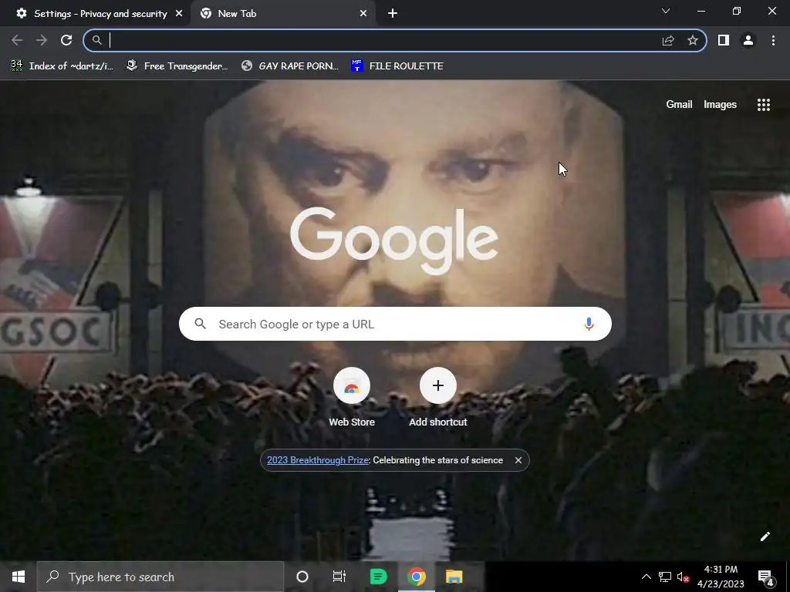Customize this page with the pencil icon
790x592 pixels.
(765, 536)
